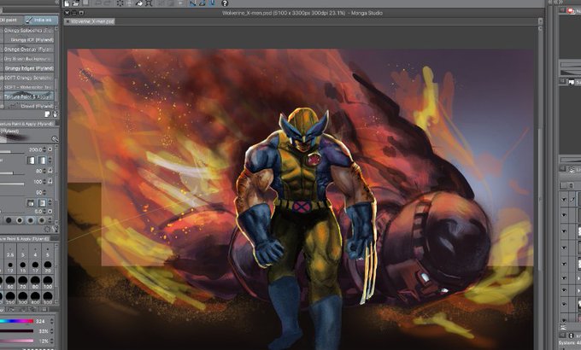Click the magnifier icon in the tool property panel
Image resolution: width=581 pixels, height=350 pixels.
[55, 139]
